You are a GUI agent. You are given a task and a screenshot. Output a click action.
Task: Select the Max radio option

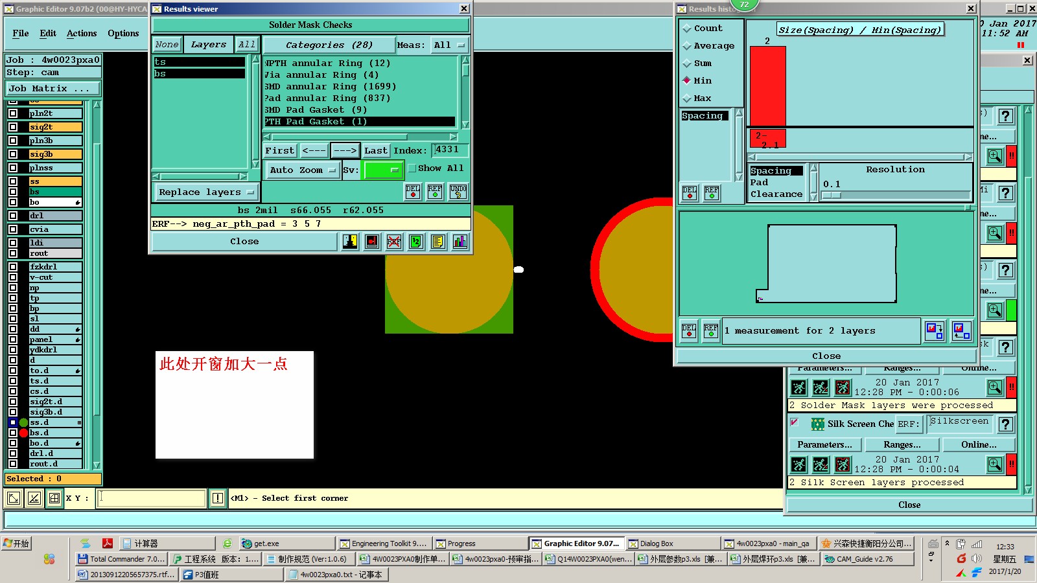[x=687, y=98]
